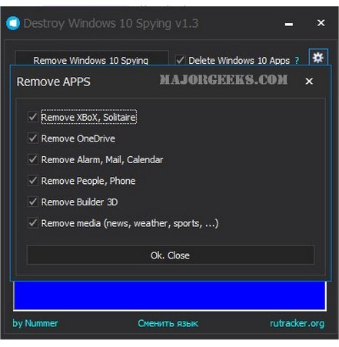Disable Remove media (news, weather, sports)
Viewport: 339px width, 347px height.
(x=33, y=223)
